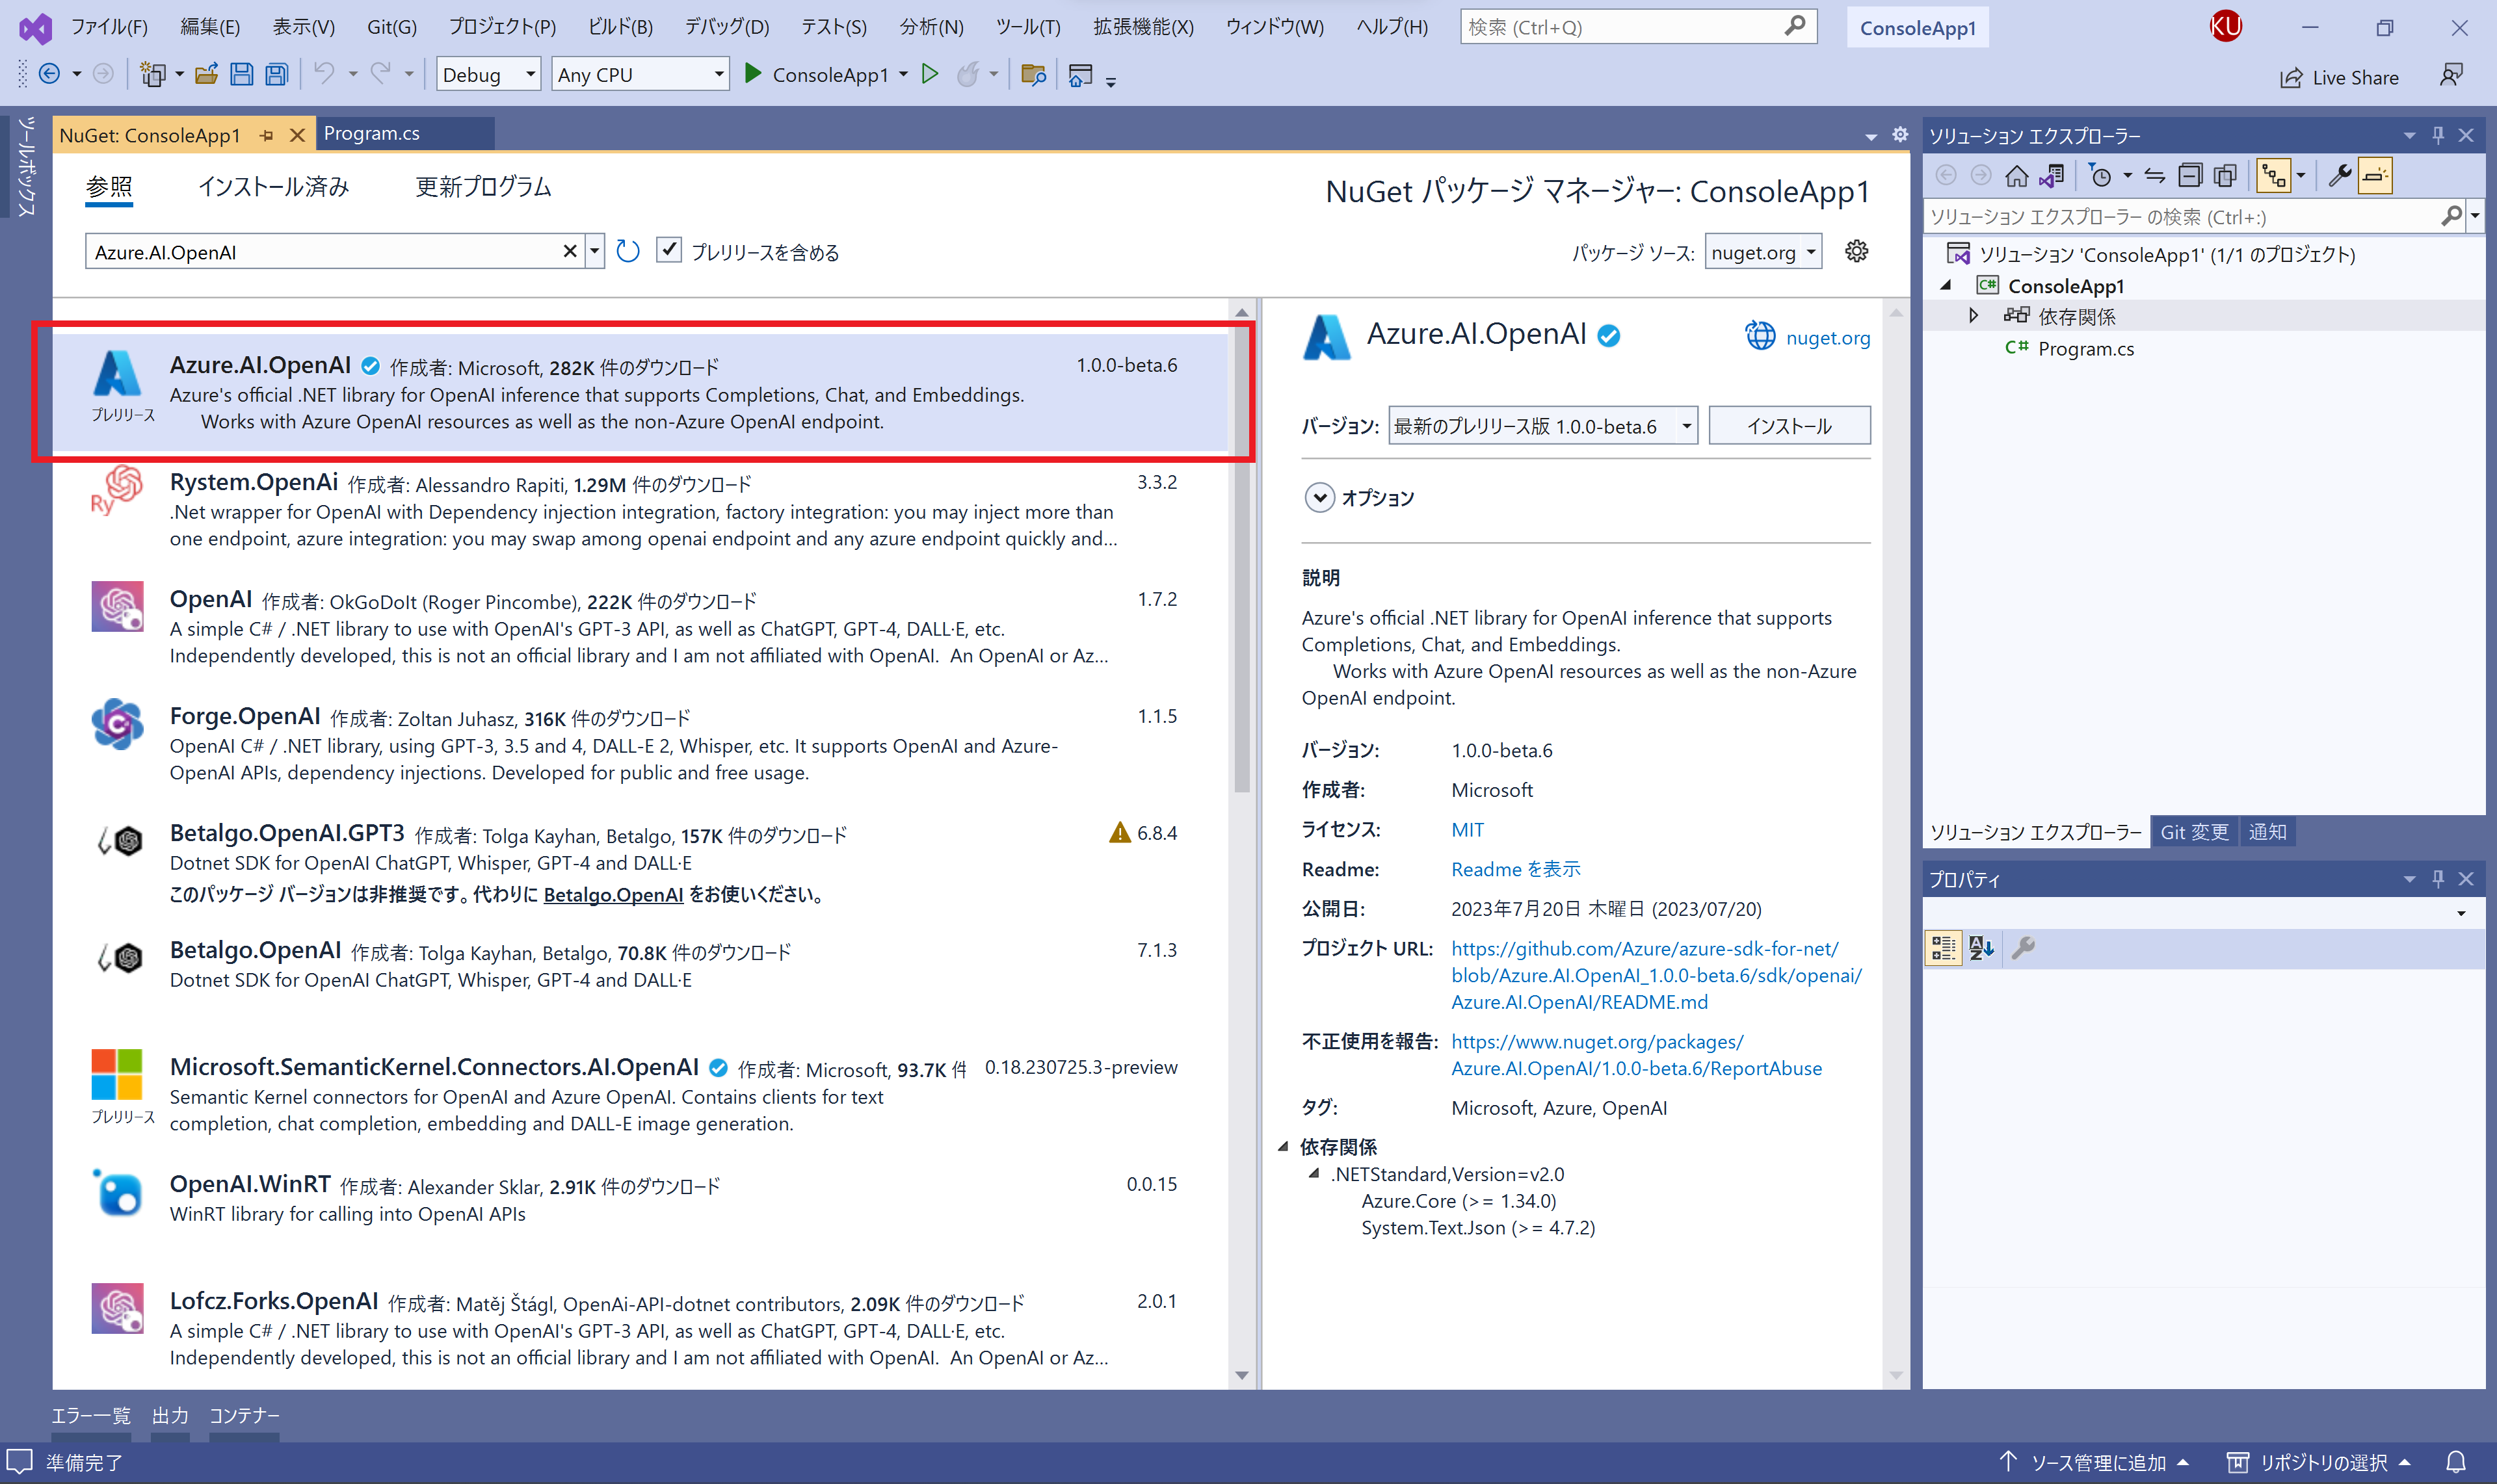The height and width of the screenshot is (1484, 2497).
Task: Click the インストール button
Action: (1789, 426)
